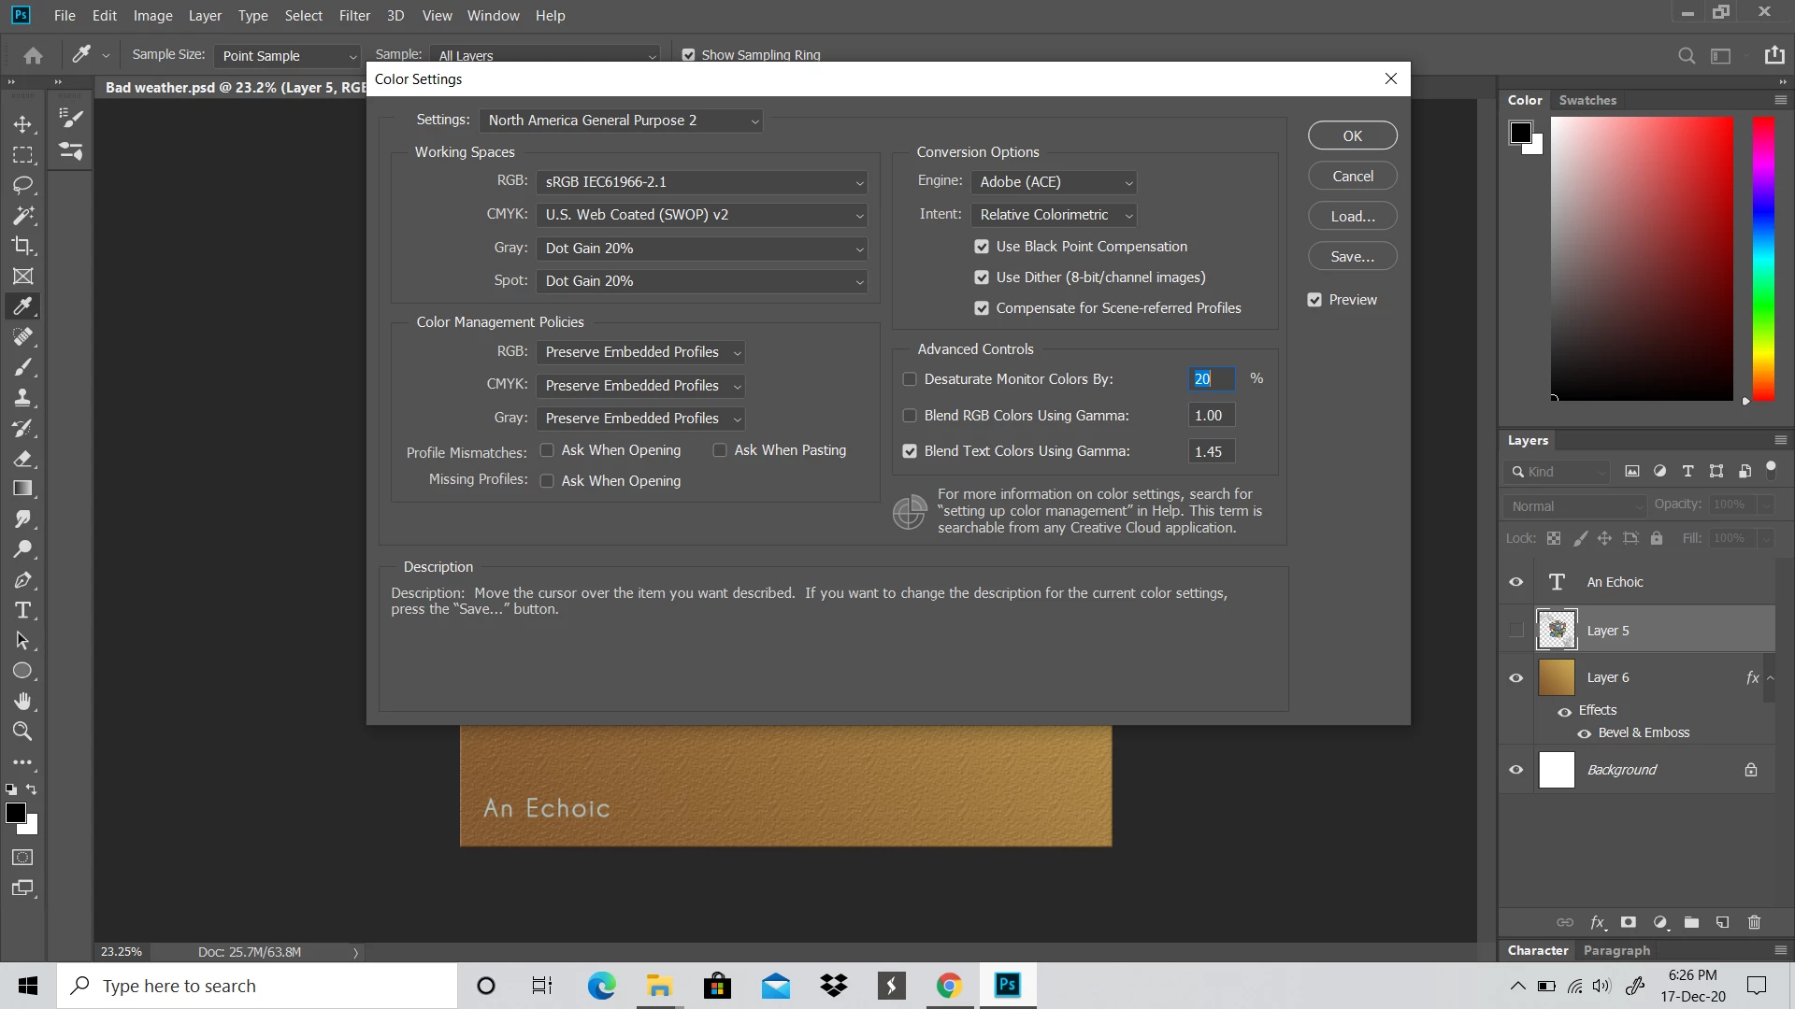Open the Filter menu
1795x1009 pixels.
354,16
